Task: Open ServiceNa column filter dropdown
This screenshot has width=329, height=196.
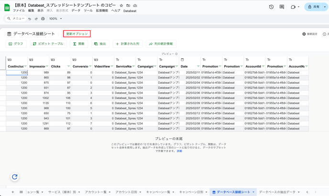Action: [x=133, y=66]
